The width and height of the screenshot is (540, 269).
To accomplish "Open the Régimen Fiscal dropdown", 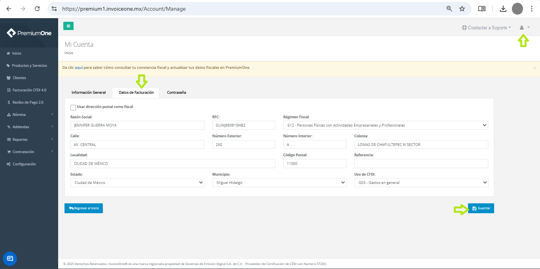I will [x=385, y=125].
